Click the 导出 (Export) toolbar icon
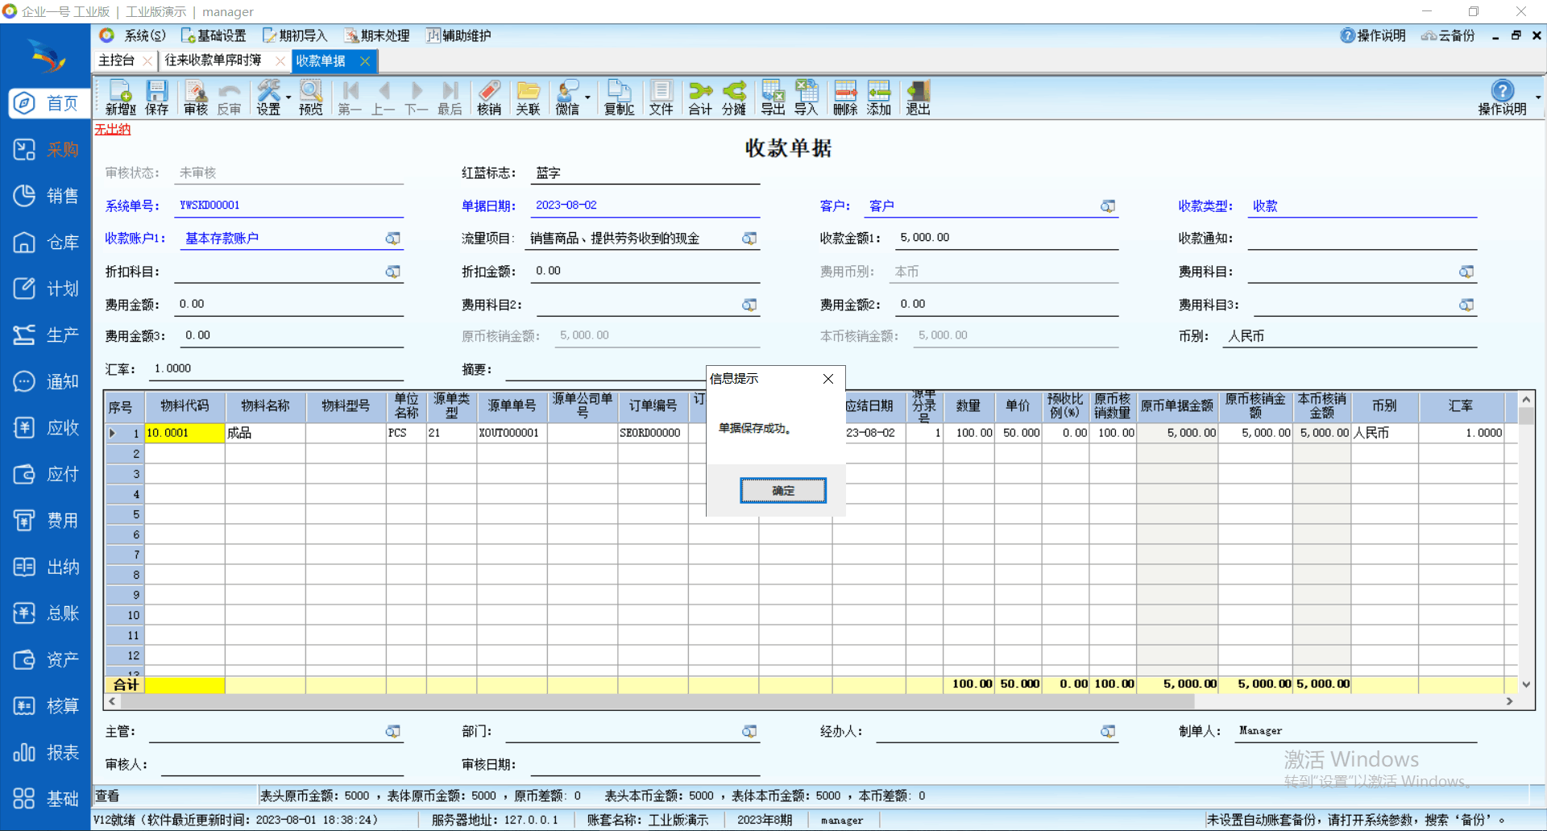Viewport: 1547px width, 831px height. coord(773,98)
